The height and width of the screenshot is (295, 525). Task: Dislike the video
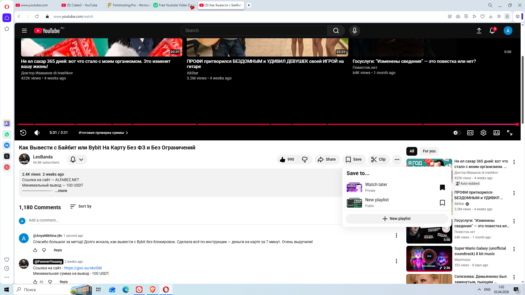click(305, 160)
